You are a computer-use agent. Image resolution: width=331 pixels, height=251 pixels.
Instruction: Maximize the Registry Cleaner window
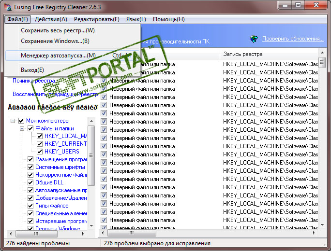pos(298,5)
